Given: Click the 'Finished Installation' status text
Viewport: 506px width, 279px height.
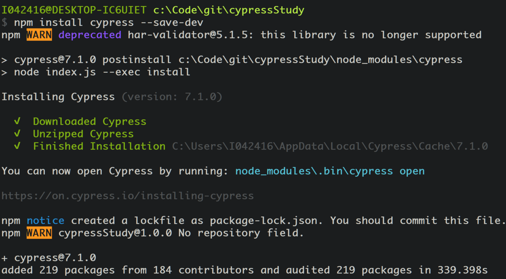Looking at the screenshot, I should (99, 146).
